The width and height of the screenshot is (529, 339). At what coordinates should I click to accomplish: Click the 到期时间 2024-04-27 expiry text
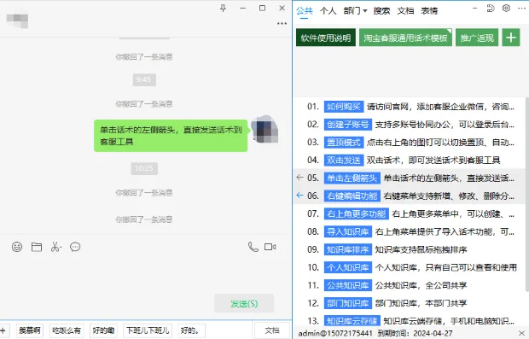415,333
